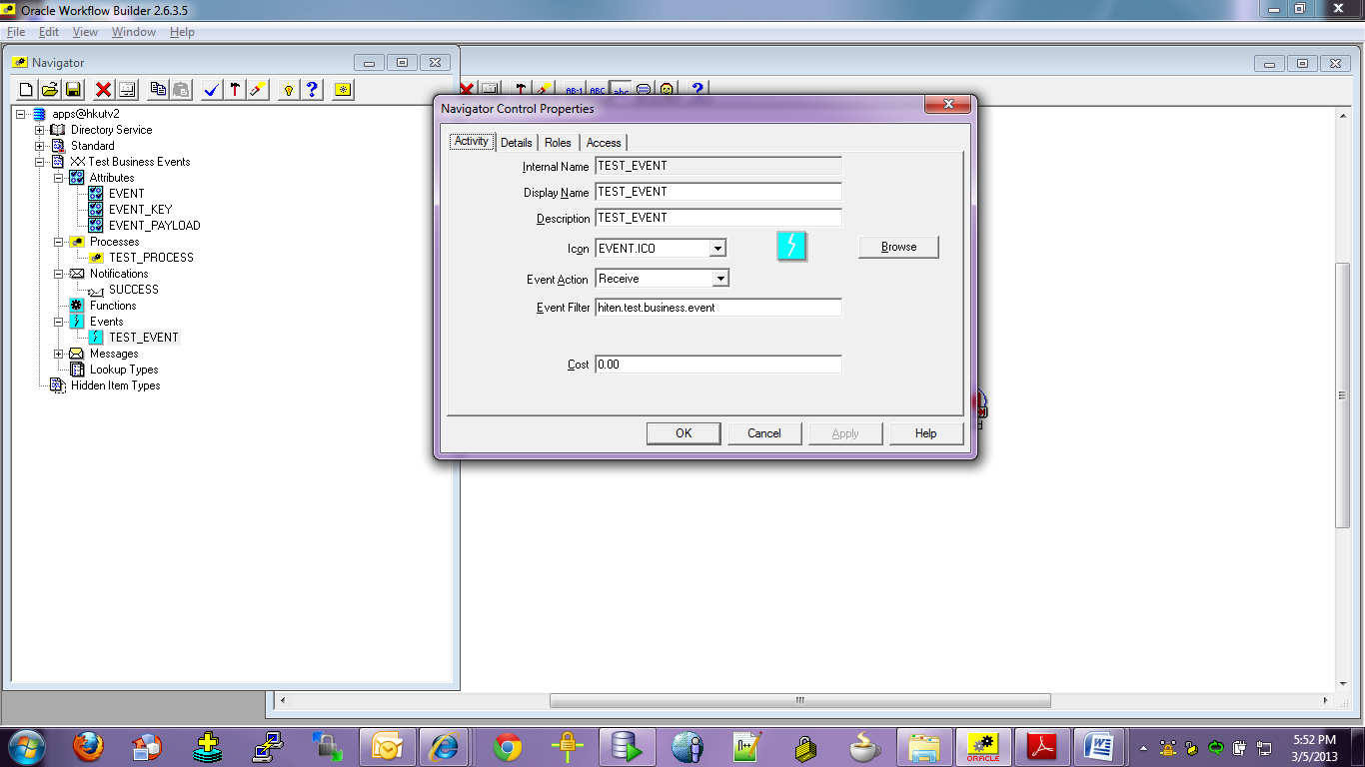Click the red X Delete icon in Navigator toolbar
The image size is (1365, 767).
click(103, 90)
